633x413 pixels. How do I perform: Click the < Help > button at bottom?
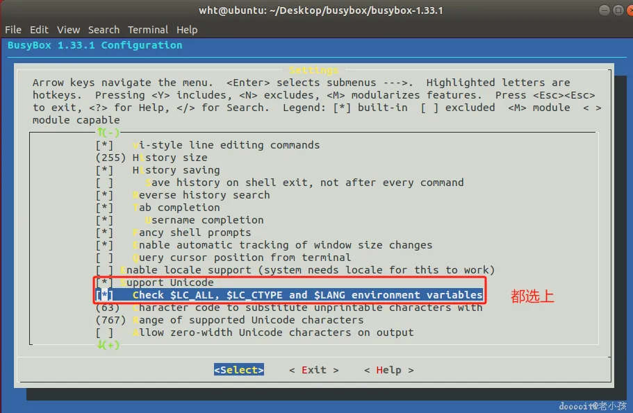tap(388, 370)
